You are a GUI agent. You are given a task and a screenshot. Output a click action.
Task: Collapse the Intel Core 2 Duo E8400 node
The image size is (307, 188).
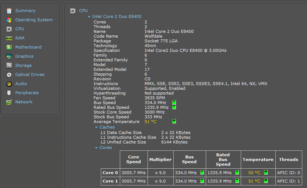89,17
